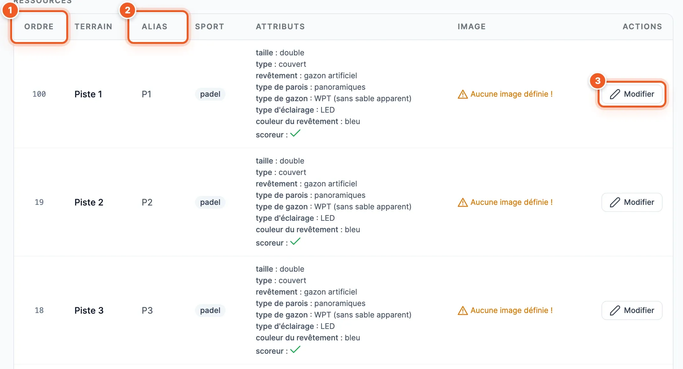Click the SPORT column header
This screenshot has height=369, width=683.
[x=210, y=27]
